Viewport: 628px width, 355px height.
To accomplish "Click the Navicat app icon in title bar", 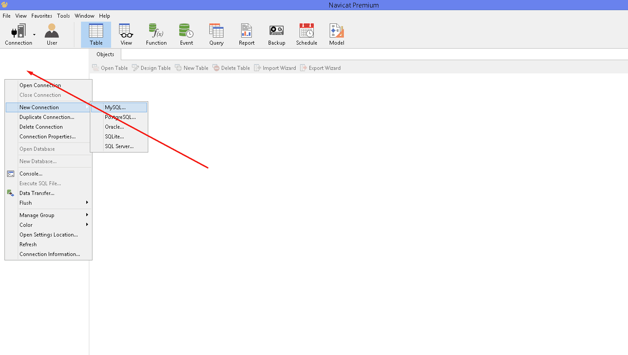I will point(4,5).
